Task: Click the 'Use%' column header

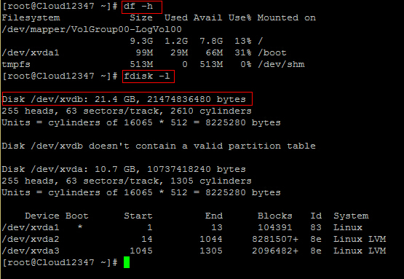Action: pyautogui.click(x=240, y=17)
